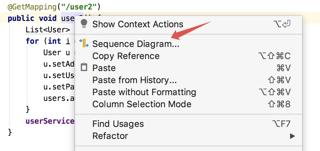Image resolution: width=320 pixels, height=151 pixels.
Task: Click the Sequence Diagram plugin icon
Action: point(84,43)
